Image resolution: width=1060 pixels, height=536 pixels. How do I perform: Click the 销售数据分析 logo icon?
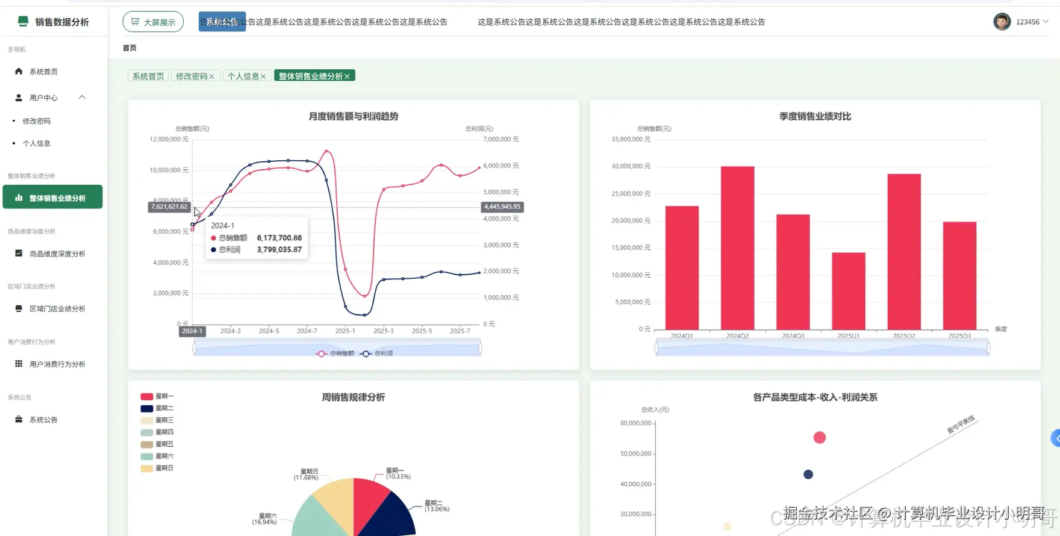pos(23,22)
